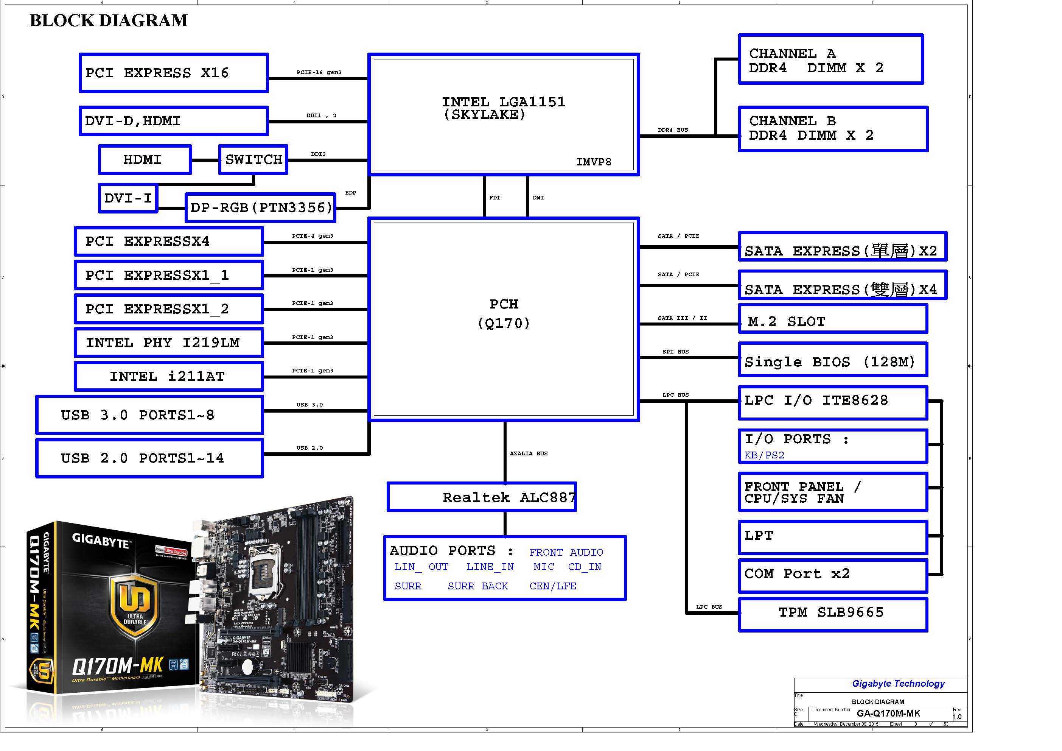Select the USB 2.0 PORTS1~14 block
Screen dimensions: 1062x751
149,458
